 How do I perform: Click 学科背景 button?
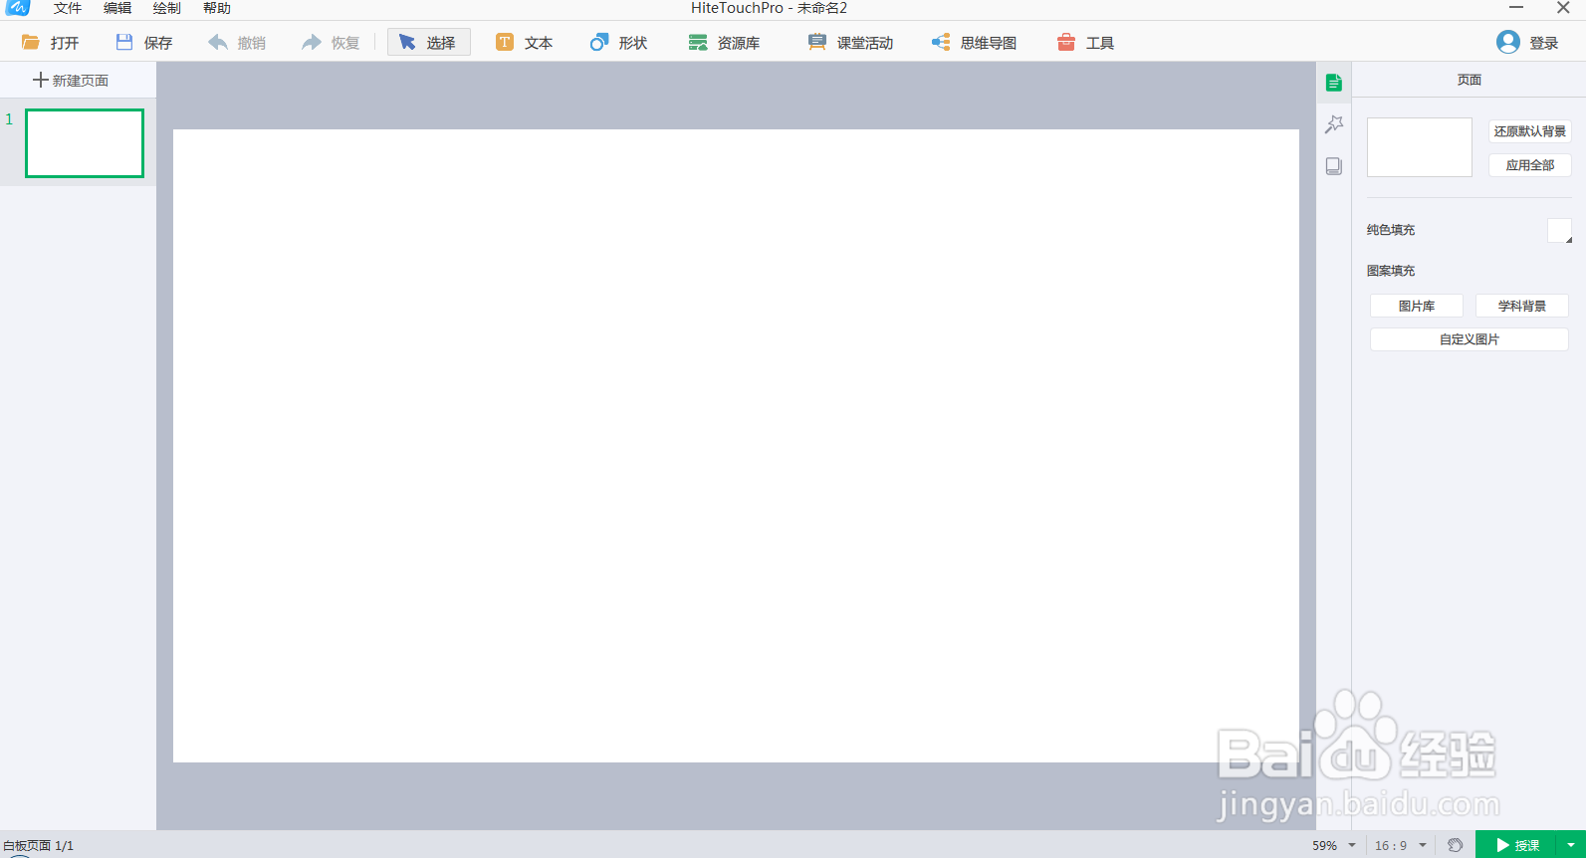coord(1522,306)
